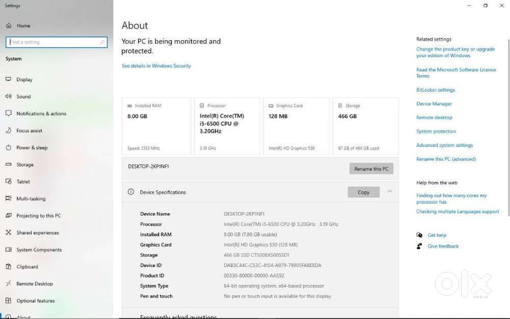Open Device Manager link

click(x=434, y=104)
